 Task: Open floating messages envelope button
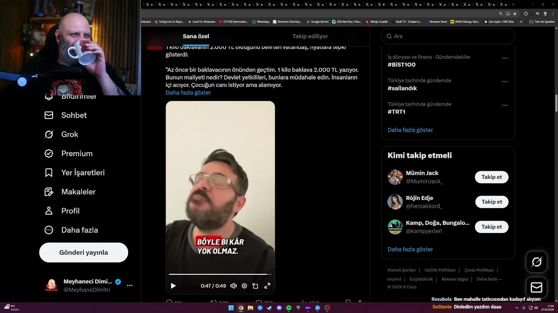(537, 288)
